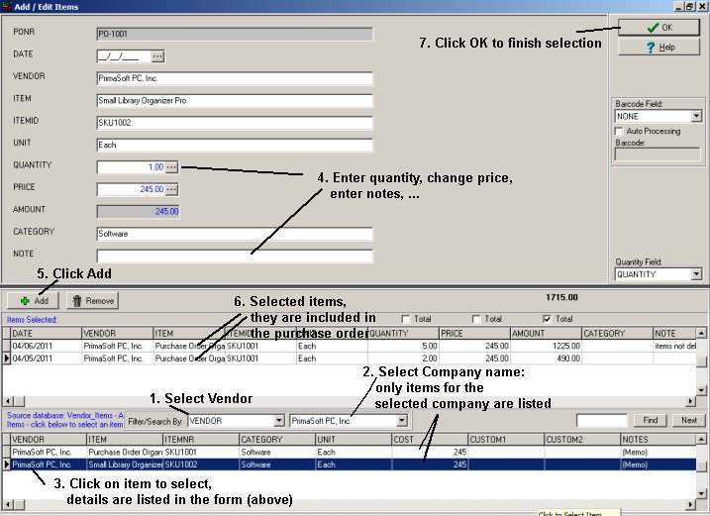Click the VENDOR field with PrimaSoft PC, Inc.
The image size is (710, 516).
[235, 78]
